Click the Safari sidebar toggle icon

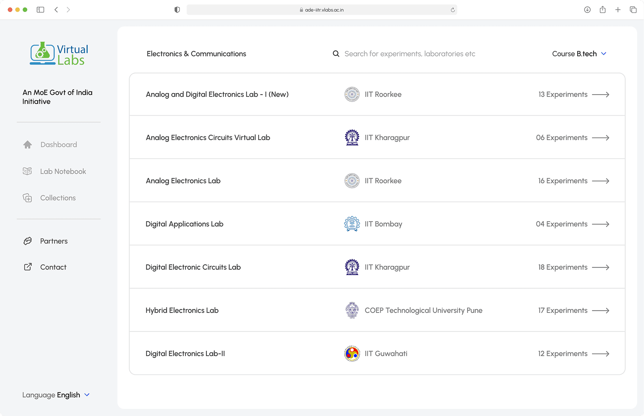(40, 10)
